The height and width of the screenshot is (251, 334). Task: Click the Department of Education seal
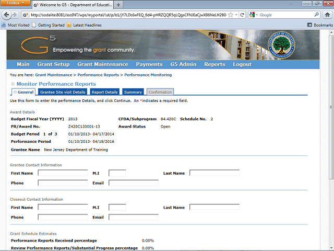pos(282,45)
